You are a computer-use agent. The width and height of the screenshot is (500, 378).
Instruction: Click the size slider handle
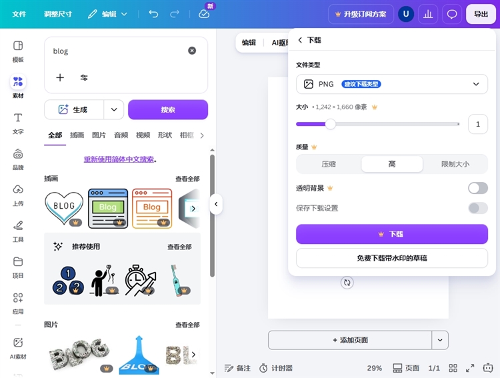331,124
